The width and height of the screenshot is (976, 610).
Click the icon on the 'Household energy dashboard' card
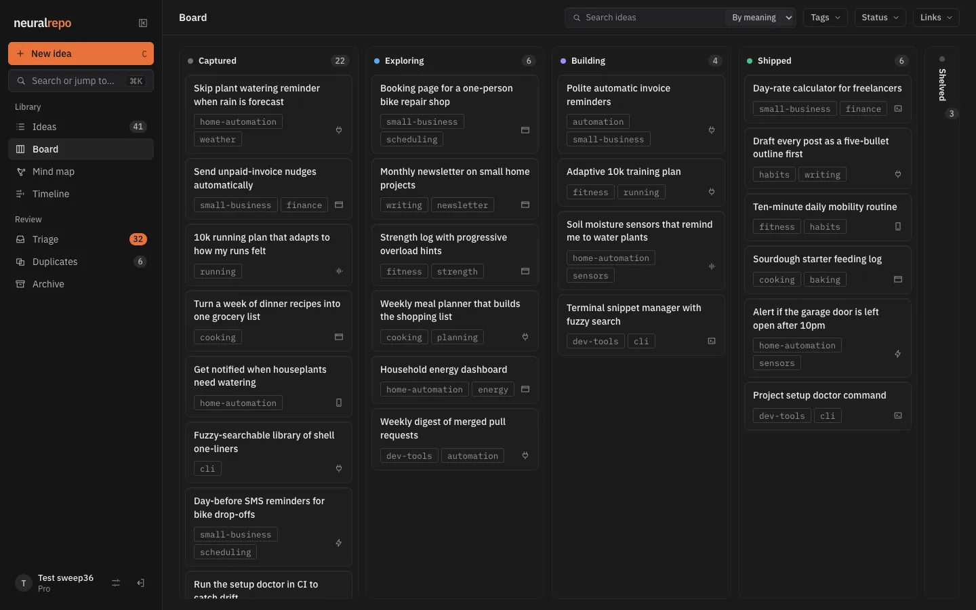tap(525, 389)
